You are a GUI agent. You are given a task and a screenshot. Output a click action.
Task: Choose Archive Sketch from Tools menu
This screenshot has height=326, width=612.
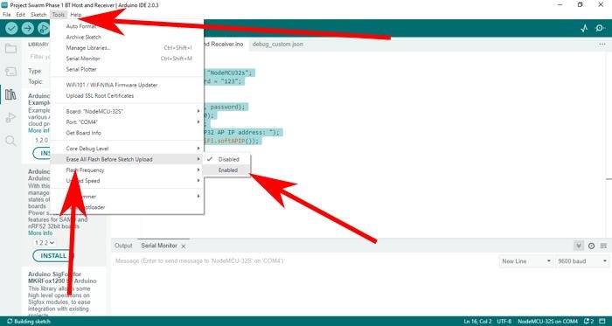pyautogui.click(x=128, y=38)
